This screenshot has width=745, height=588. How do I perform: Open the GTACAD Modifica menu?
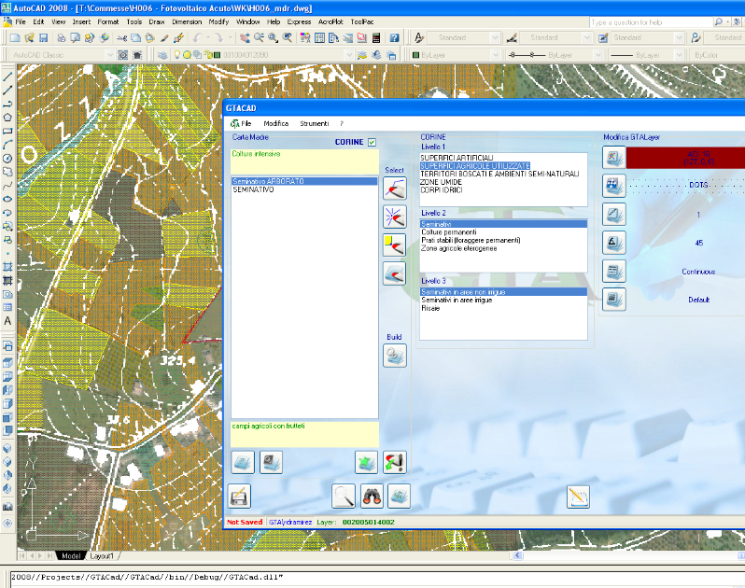tap(276, 123)
